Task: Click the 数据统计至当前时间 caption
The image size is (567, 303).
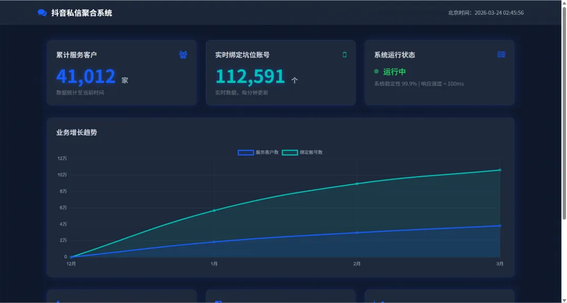Action: point(80,93)
